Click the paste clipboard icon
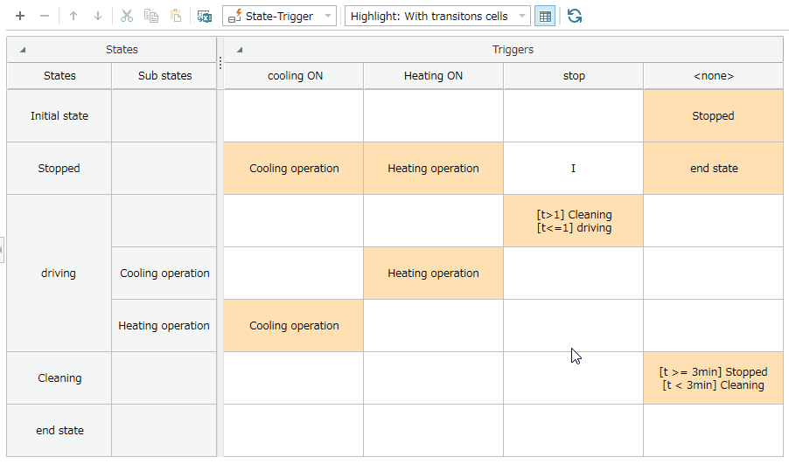Screen dimensions: 789x464 click(176, 16)
